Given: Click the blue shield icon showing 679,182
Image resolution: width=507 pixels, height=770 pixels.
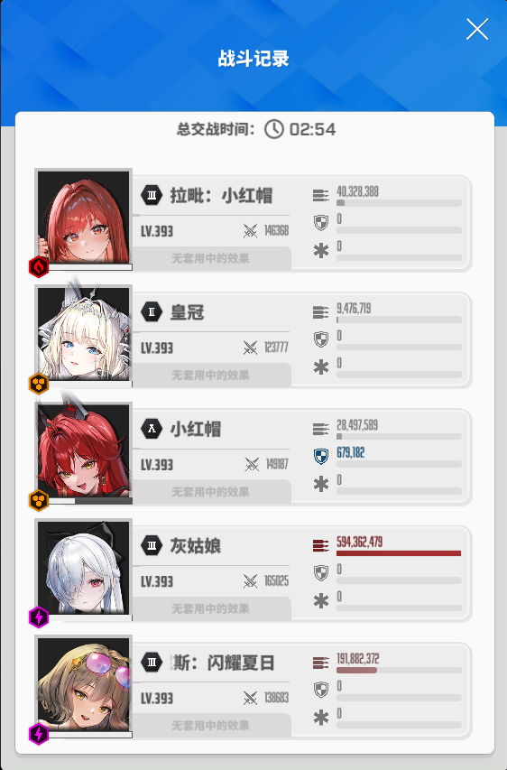Looking at the screenshot, I should click(x=320, y=456).
